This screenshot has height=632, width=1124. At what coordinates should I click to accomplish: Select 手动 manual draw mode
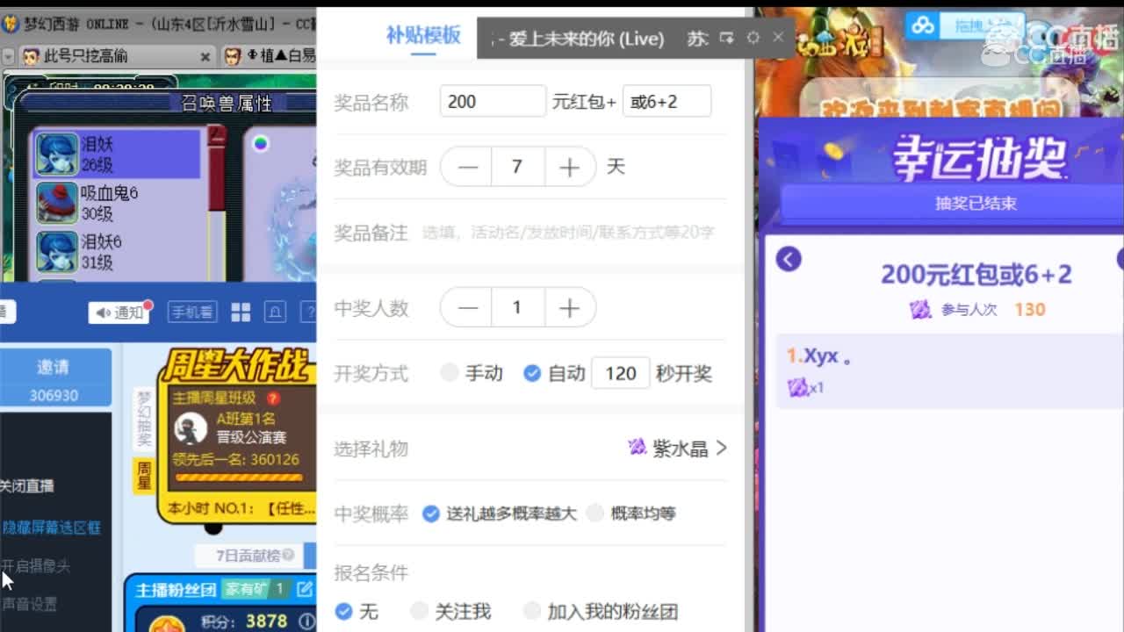click(x=472, y=373)
